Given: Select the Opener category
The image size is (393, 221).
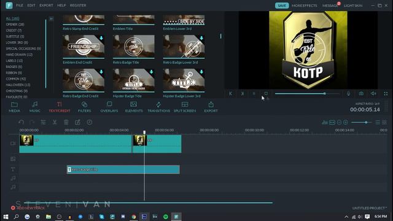Looking at the screenshot, I should coord(15,25).
